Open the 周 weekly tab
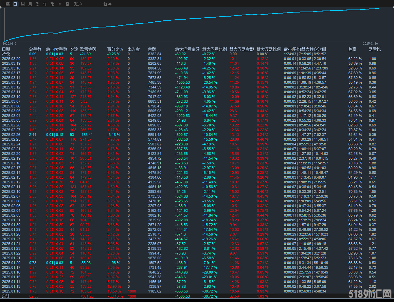 [23, 4]
